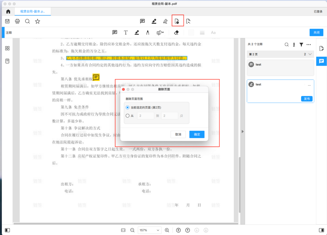Click the 取消 cancel button
This screenshot has width=327, height=235.
(178, 134)
